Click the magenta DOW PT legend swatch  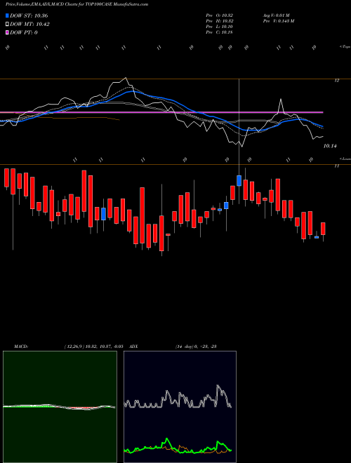click(7, 32)
